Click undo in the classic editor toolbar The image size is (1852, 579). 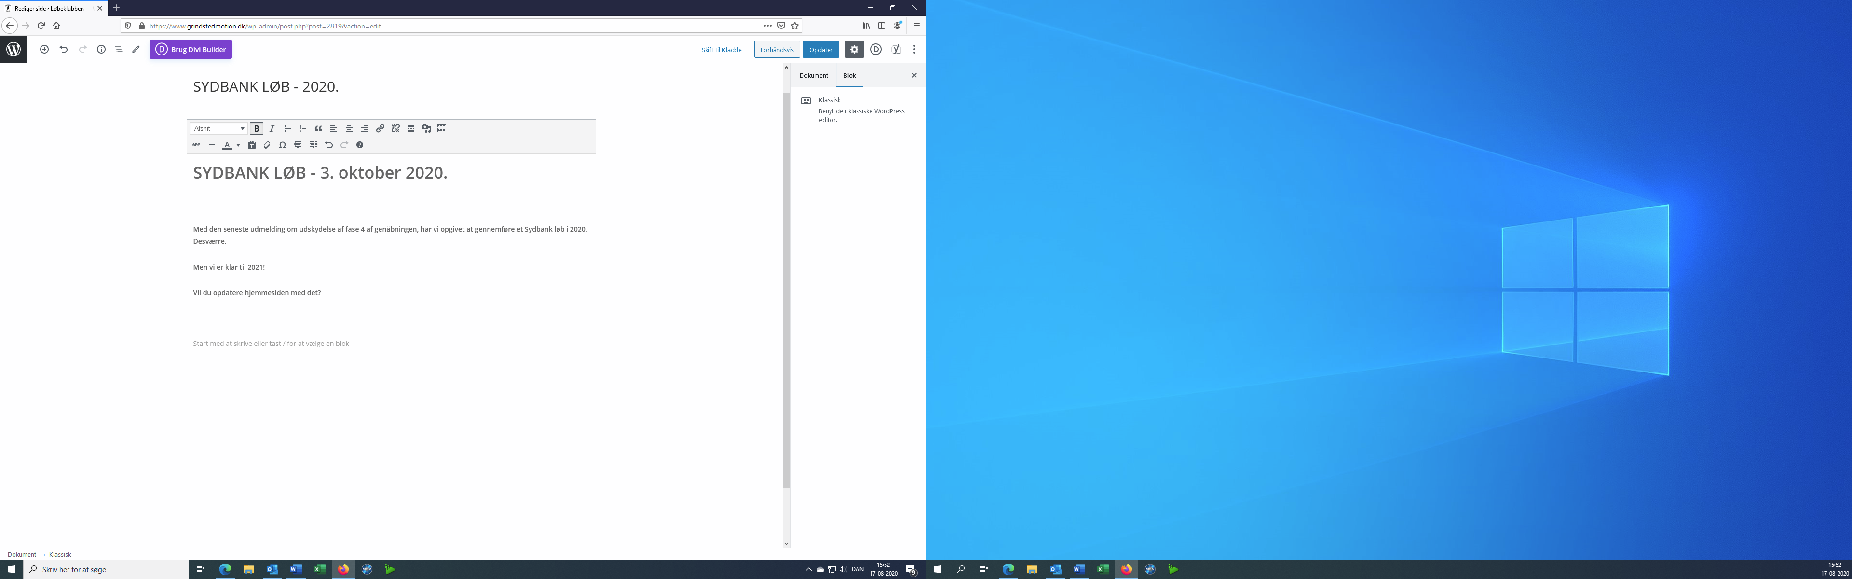point(328,145)
